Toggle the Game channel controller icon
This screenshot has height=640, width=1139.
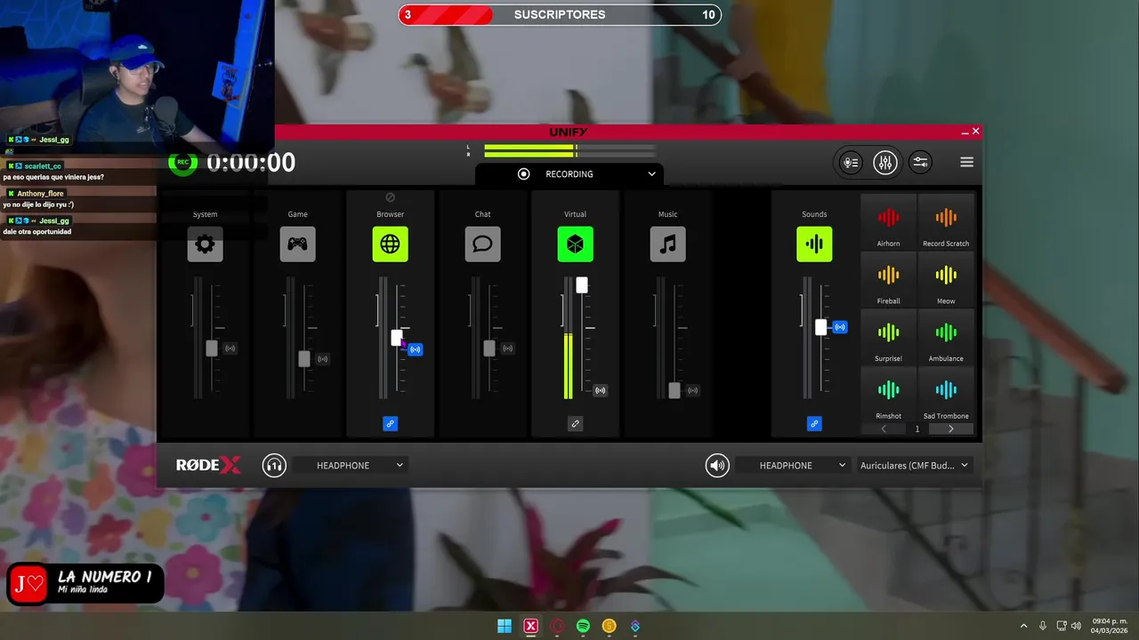pos(297,244)
